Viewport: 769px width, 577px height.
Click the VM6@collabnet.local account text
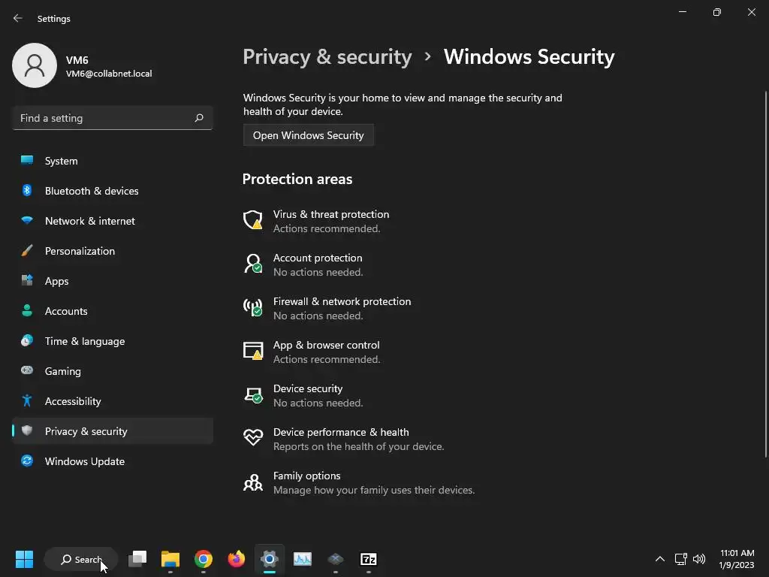109,74
